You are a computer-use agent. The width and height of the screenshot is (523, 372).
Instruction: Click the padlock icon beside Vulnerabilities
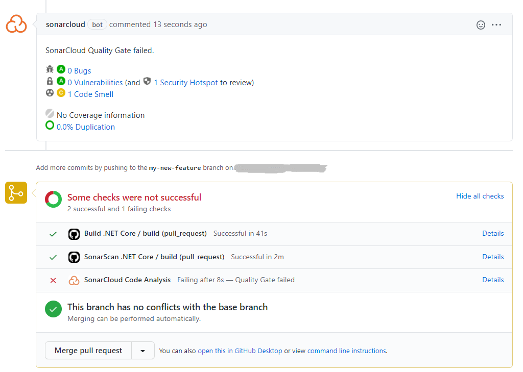click(50, 81)
